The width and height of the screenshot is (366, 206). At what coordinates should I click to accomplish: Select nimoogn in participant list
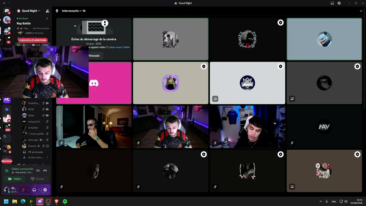tap(35, 140)
